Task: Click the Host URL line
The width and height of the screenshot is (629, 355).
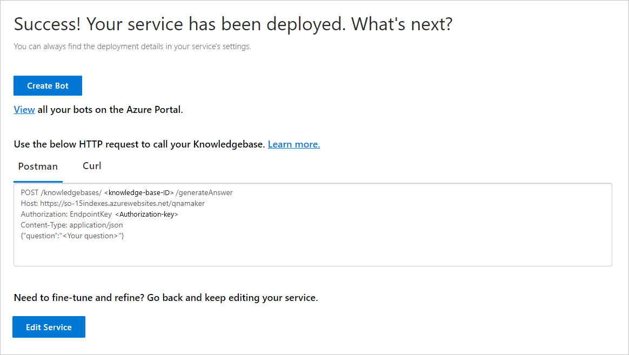Action: (x=112, y=203)
